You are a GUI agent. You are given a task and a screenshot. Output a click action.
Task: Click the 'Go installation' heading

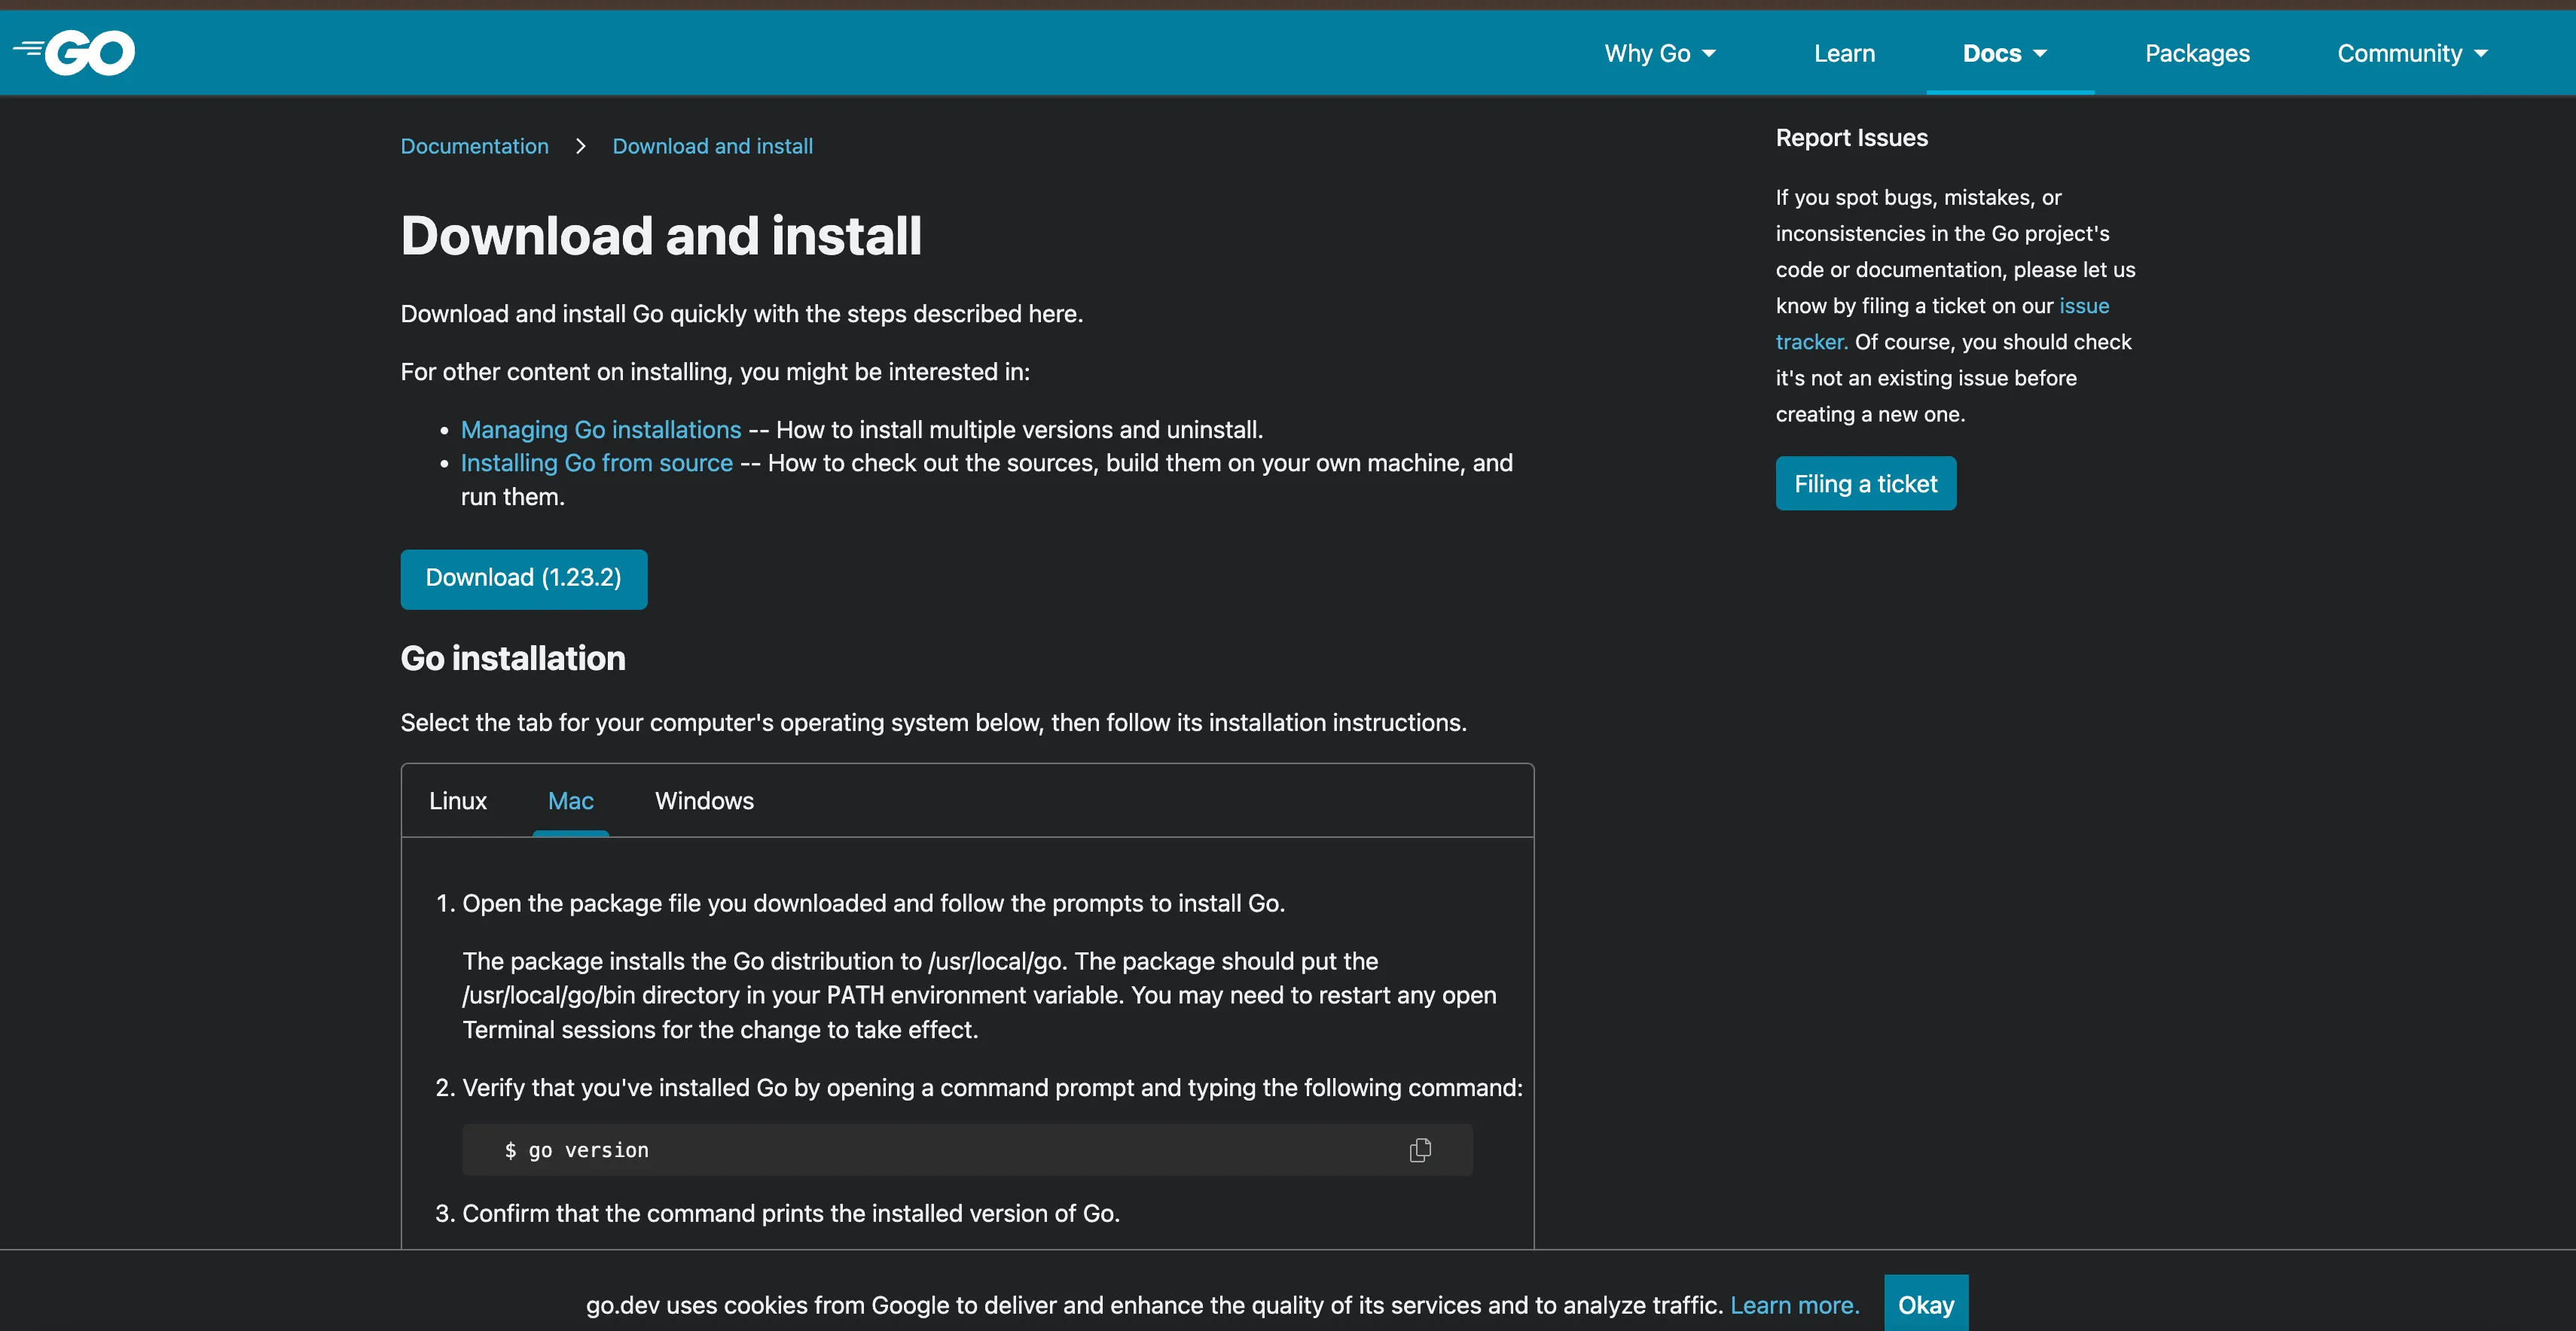[513, 659]
